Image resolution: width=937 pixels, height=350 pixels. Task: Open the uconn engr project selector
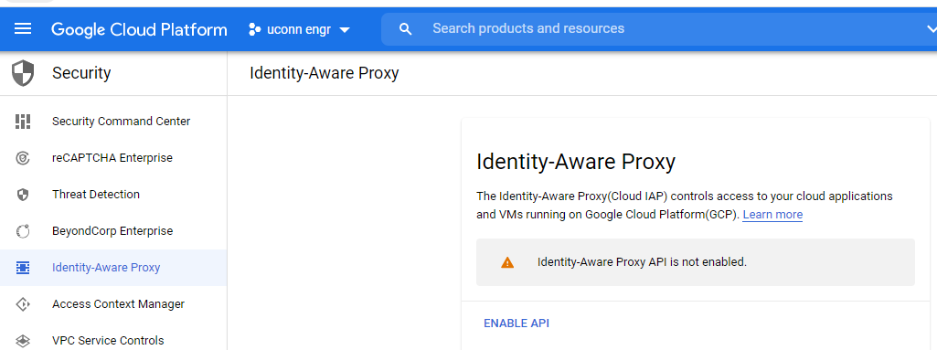click(x=300, y=29)
